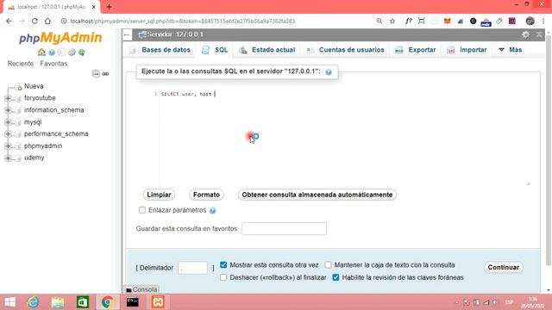Select the udemy database name
552x310 pixels.
coord(34,158)
